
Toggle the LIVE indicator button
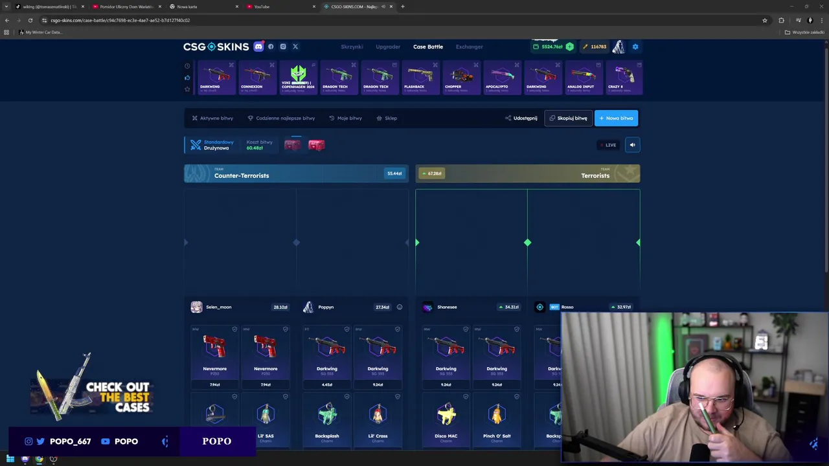tap(608, 145)
